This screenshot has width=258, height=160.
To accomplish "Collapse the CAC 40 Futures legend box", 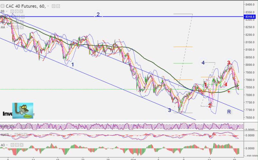I will coord(2,6).
